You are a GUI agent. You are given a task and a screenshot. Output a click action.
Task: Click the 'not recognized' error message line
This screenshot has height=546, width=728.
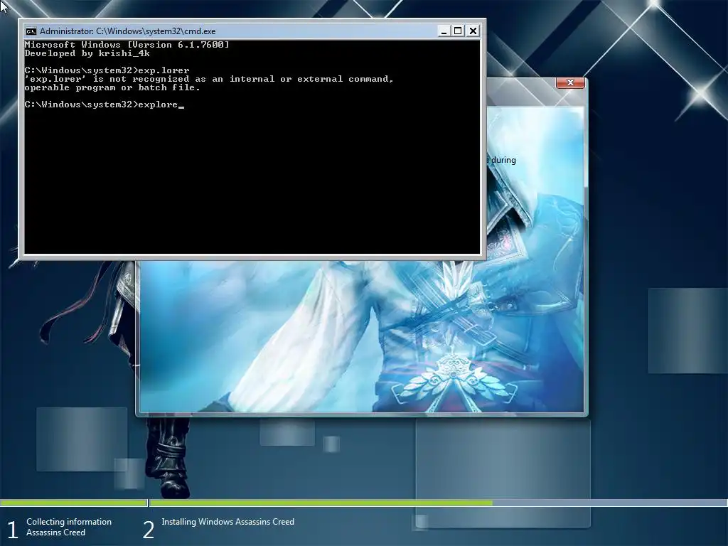209,79
